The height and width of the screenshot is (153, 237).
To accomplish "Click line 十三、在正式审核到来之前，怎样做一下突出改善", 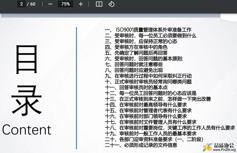I will [158, 99].
